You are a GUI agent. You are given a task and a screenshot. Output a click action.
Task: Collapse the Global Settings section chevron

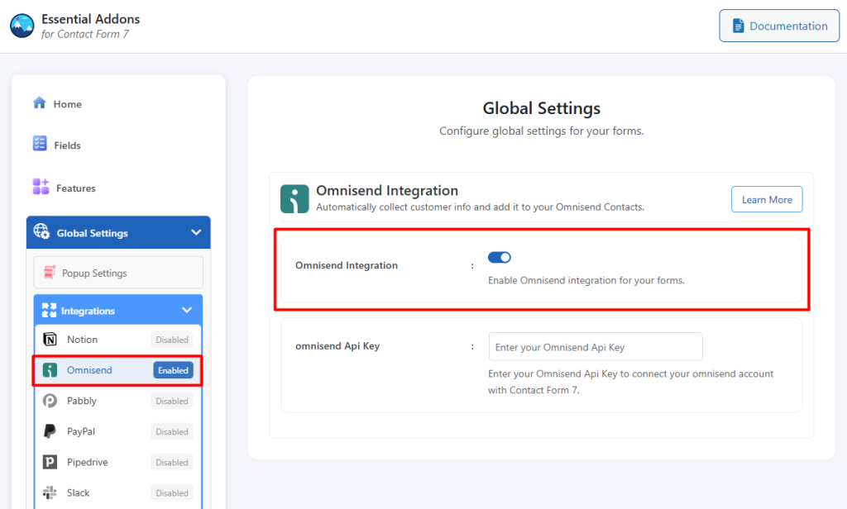coord(196,232)
